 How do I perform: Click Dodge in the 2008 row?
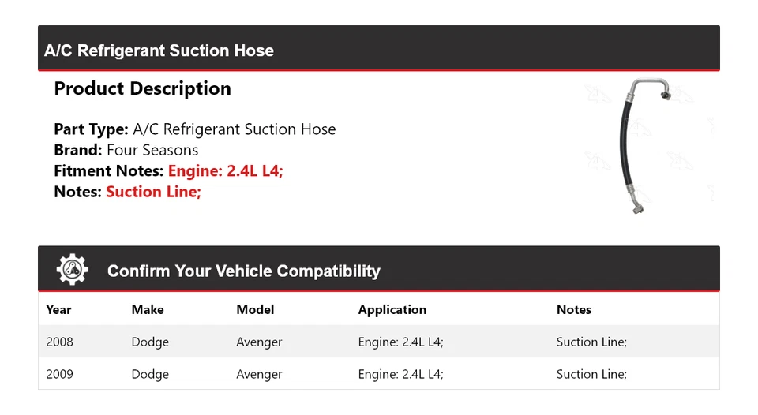point(150,342)
